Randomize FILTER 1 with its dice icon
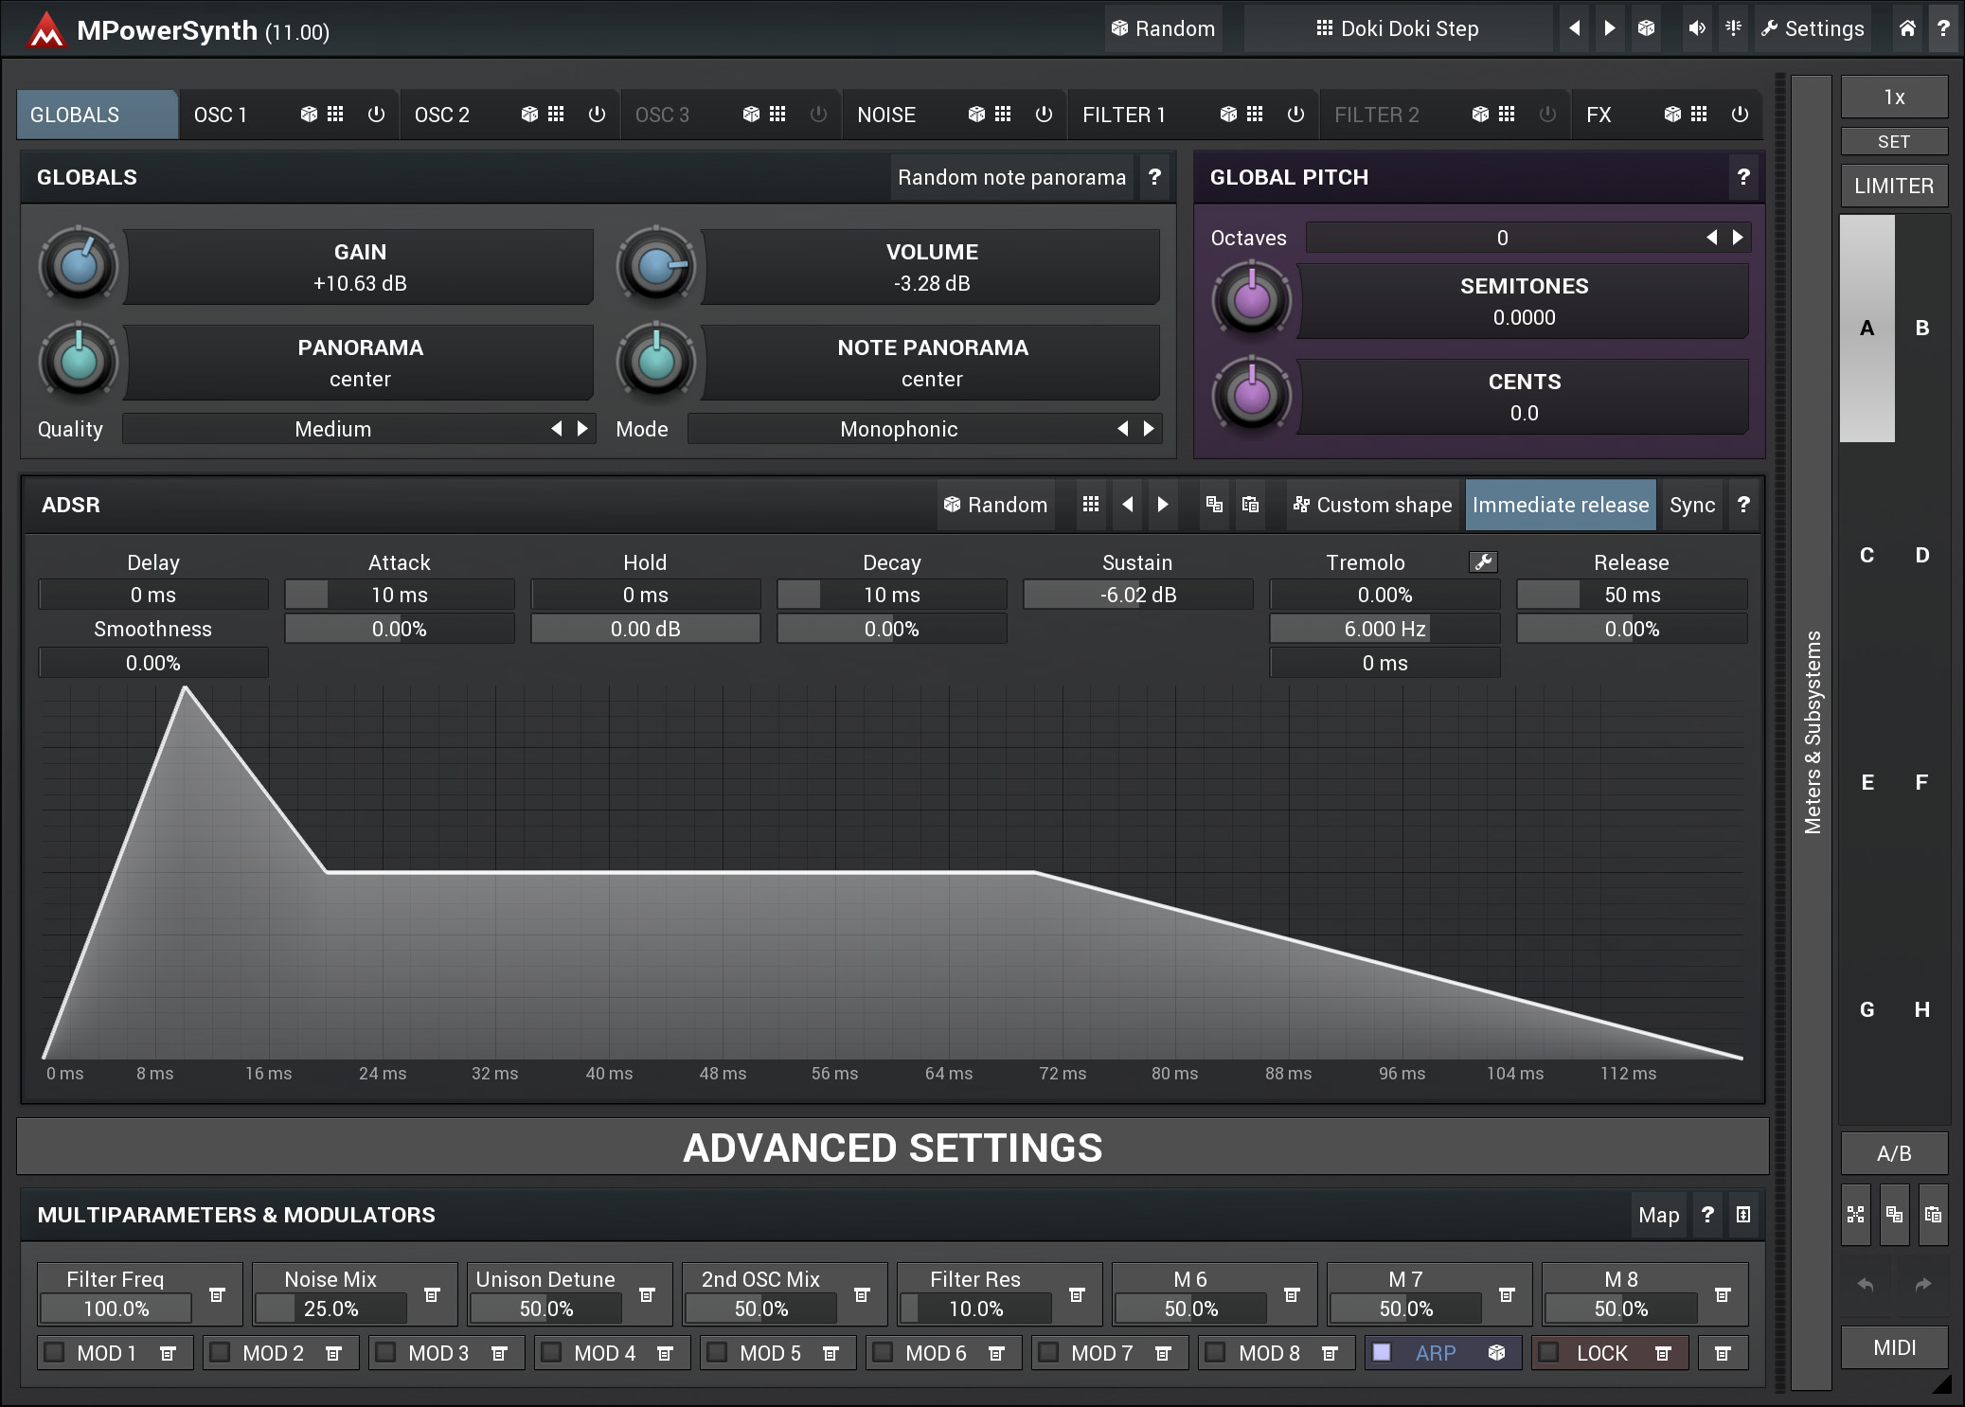Screen dimensions: 1965x1407 [x=1228, y=115]
